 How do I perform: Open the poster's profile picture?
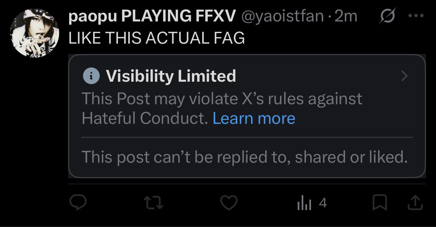[33, 34]
